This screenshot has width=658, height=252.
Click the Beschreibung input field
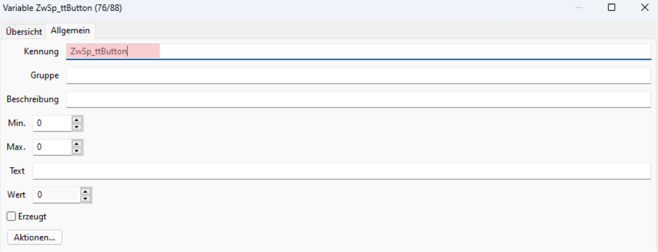(358, 99)
